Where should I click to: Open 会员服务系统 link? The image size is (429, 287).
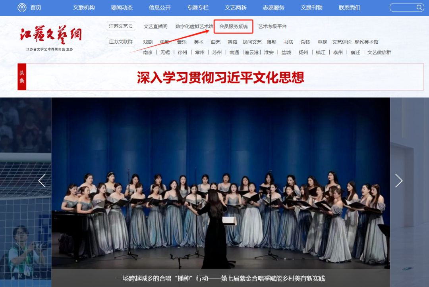(234, 27)
